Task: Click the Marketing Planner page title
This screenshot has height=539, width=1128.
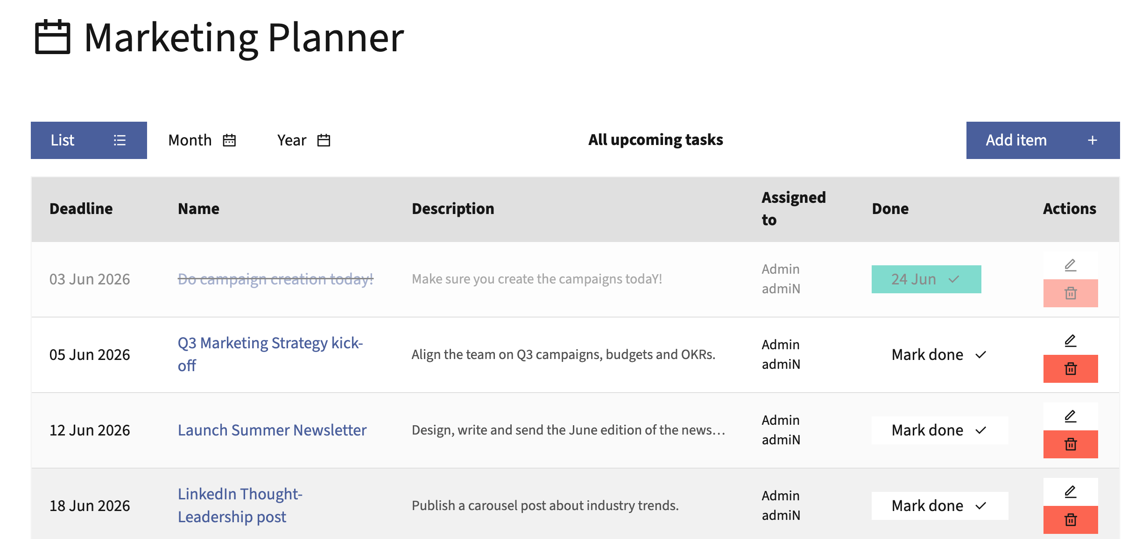Action: pyautogui.click(x=244, y=38)
